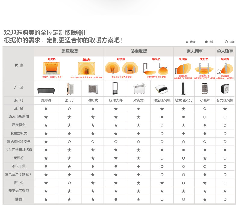
Task: Click the 对流热 room illustration under 整屋取暖
Action: (52, 68)
